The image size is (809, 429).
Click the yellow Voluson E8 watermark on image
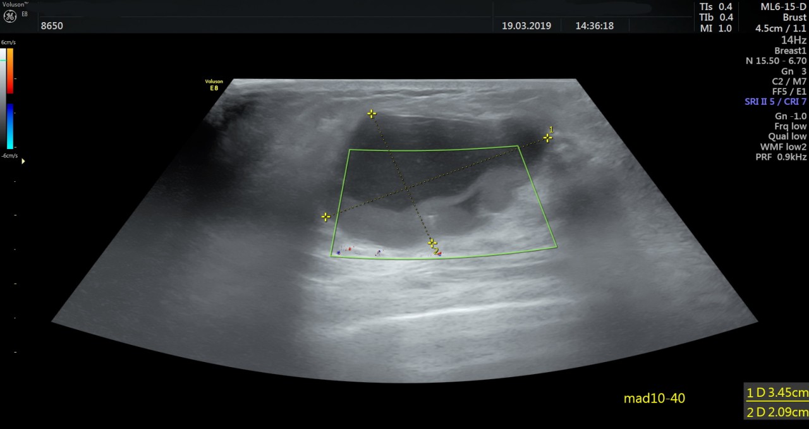point(213,85)
